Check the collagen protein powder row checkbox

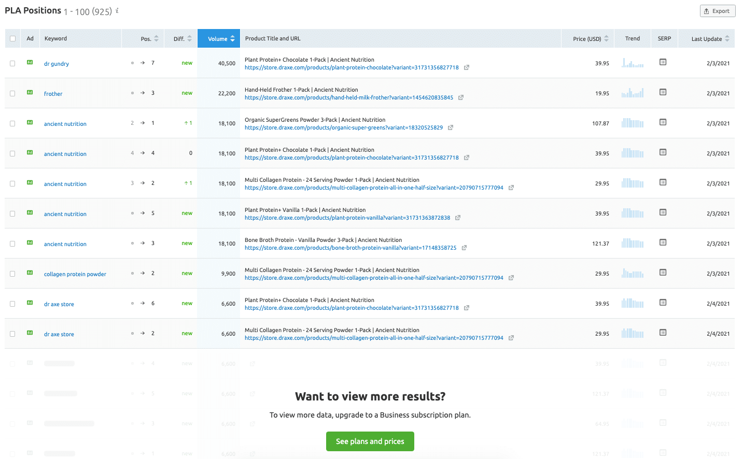click(x=12, y=274)
